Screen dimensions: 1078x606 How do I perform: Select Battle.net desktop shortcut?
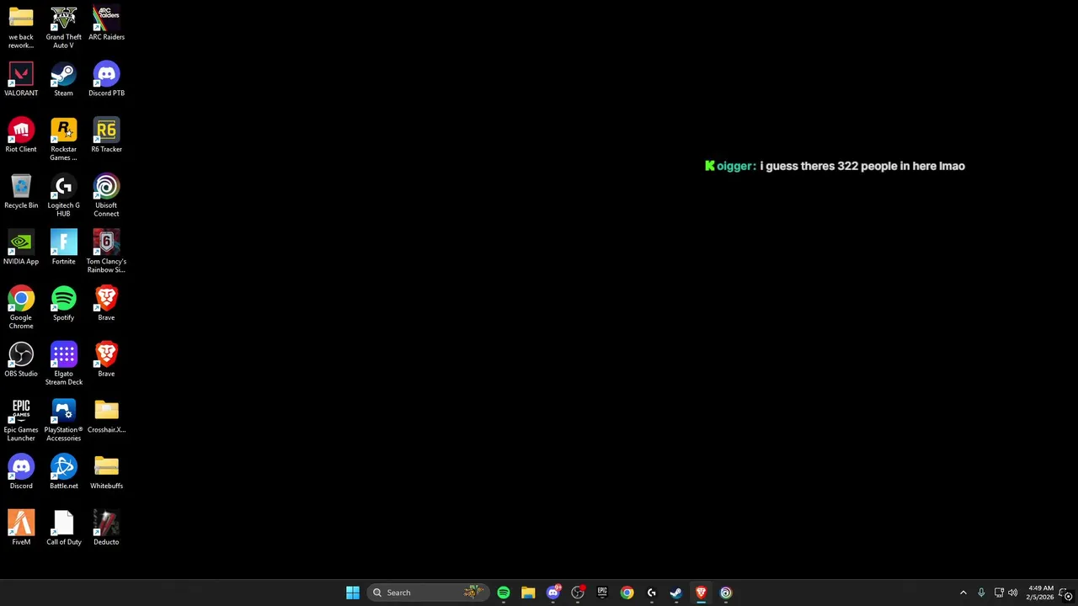[63, 472]
